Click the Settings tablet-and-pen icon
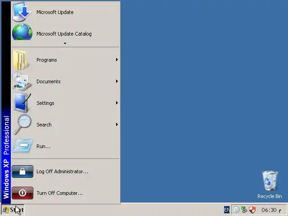The width and height of the screenshot is (288, 216). pos(22,103)
